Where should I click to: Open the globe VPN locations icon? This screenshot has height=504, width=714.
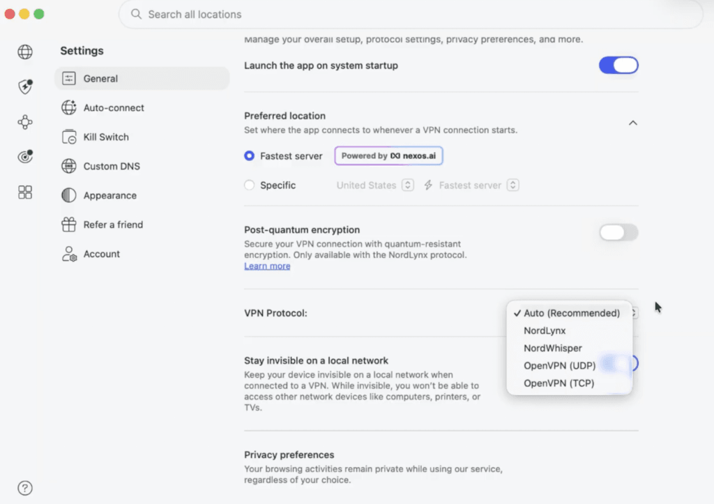[x=25, y=52]
